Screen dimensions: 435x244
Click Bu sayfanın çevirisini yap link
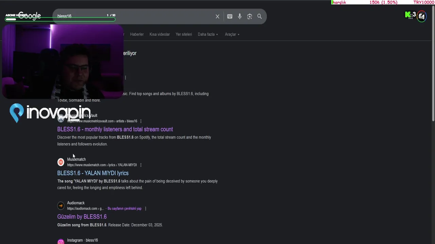click(x=124, y=209)
